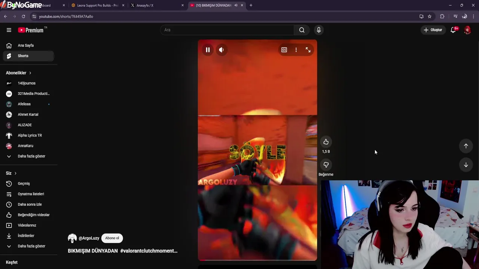The width and height of the screenshot is (479, 269).
Task: Open Afelioss channel subscription
Action: [x=28, y=104]
